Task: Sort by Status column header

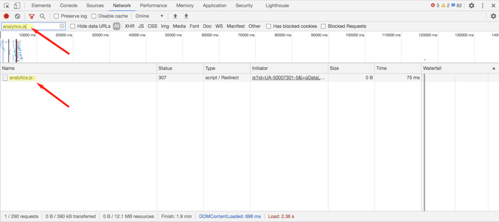Action: point(180,68)
